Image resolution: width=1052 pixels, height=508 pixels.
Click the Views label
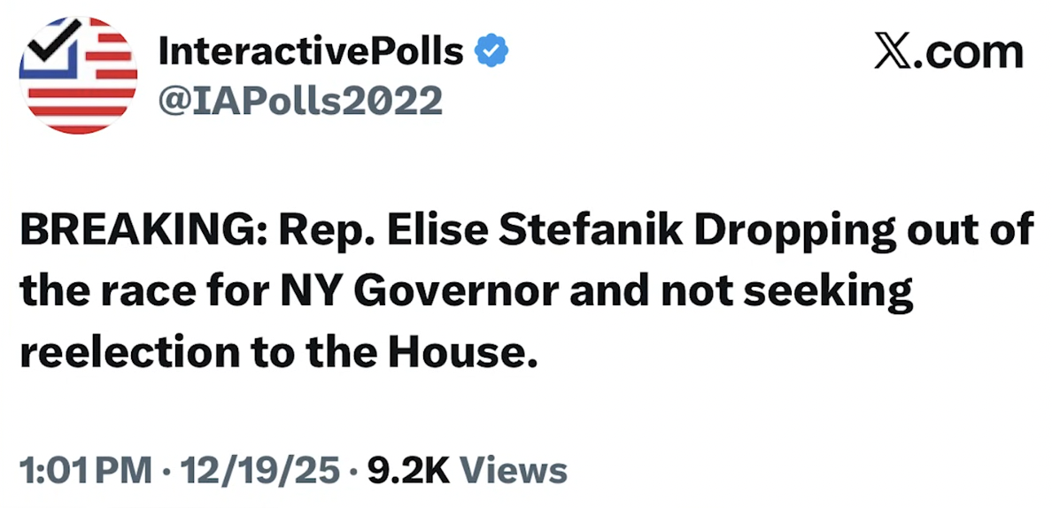pyautogui.click(x=514, y=470)
